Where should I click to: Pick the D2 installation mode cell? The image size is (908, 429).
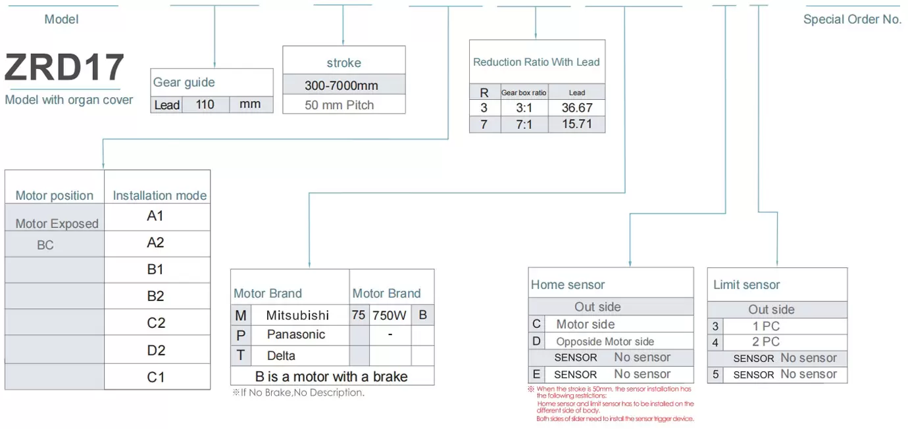pos(156,350)
